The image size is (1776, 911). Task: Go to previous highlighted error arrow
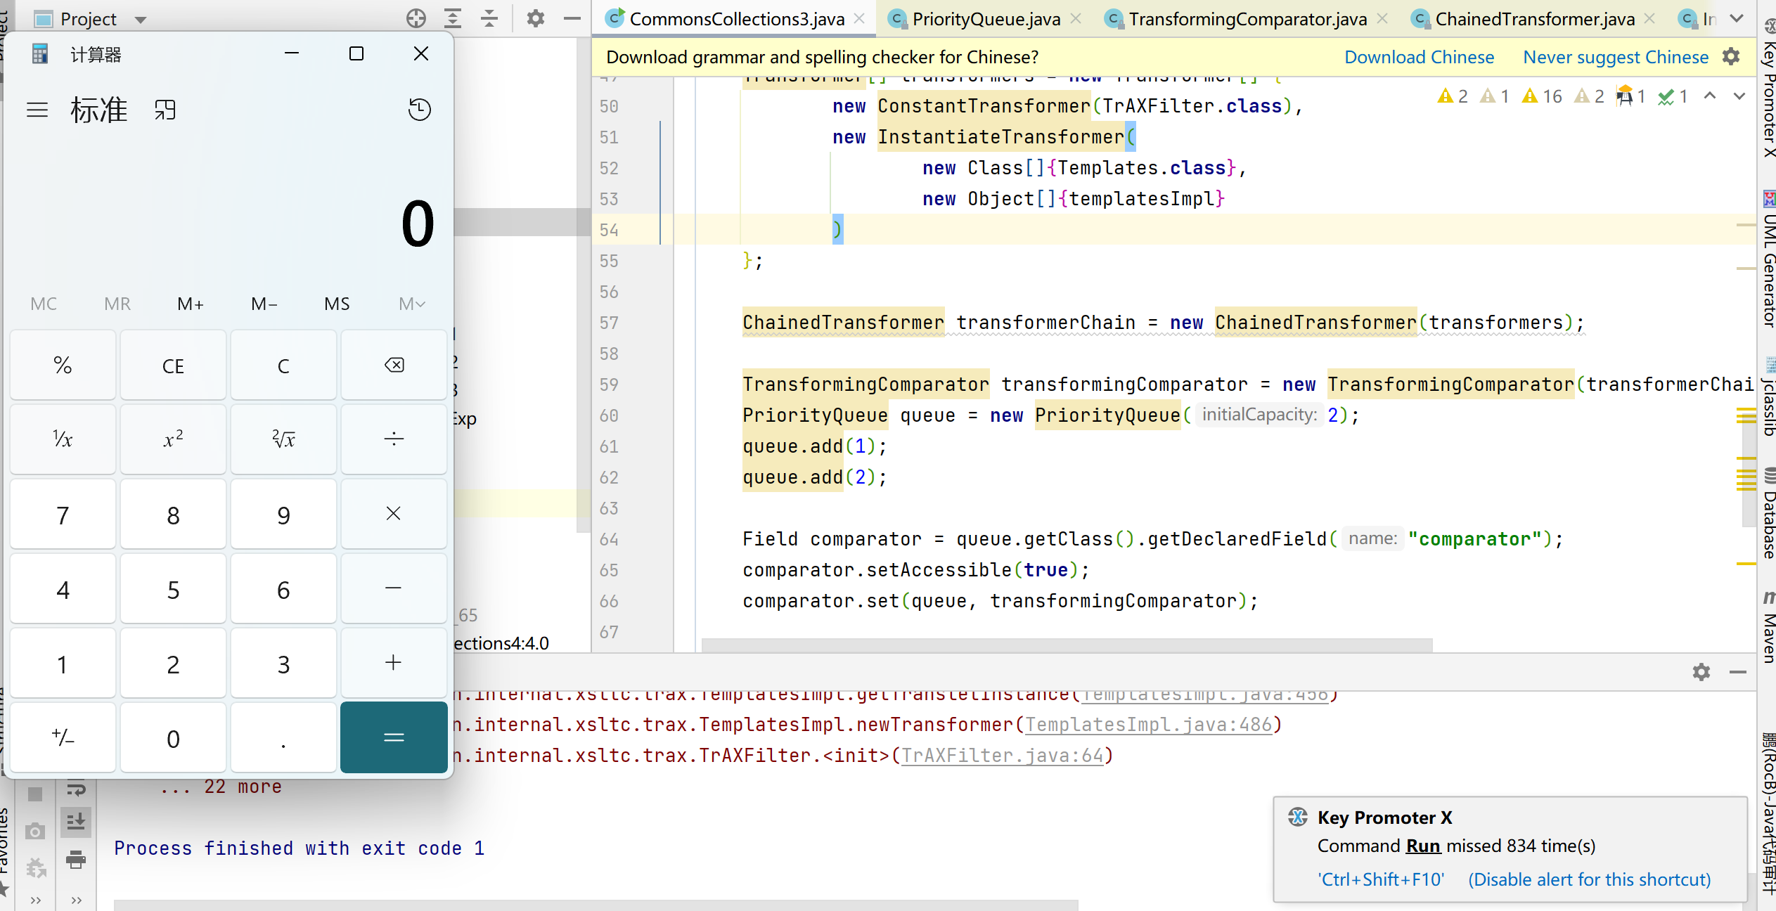(x=1710, y=96)
